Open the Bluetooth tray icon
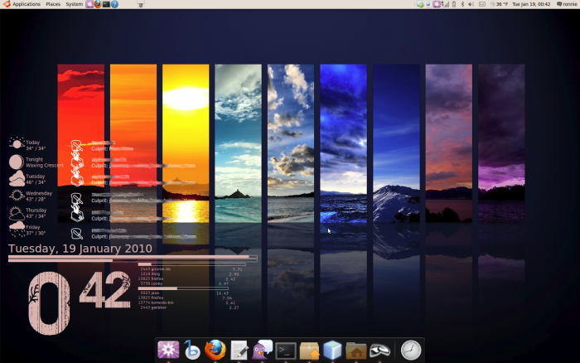 click(462, 4)
